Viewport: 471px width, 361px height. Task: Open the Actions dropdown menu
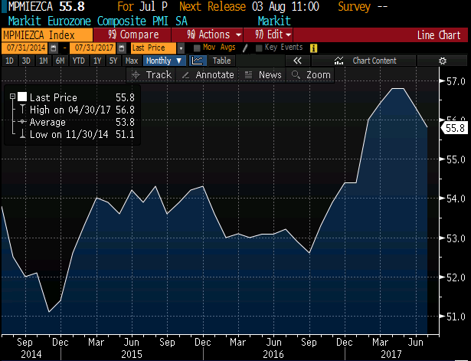(x=216, y=34)
